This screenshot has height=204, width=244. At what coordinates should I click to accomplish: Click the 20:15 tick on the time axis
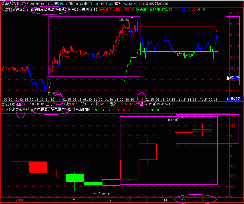coord(213,100)
